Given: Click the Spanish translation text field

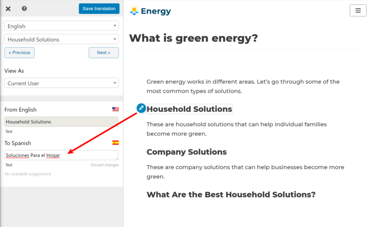Looking at the screenshot, I should pos(62,155).
